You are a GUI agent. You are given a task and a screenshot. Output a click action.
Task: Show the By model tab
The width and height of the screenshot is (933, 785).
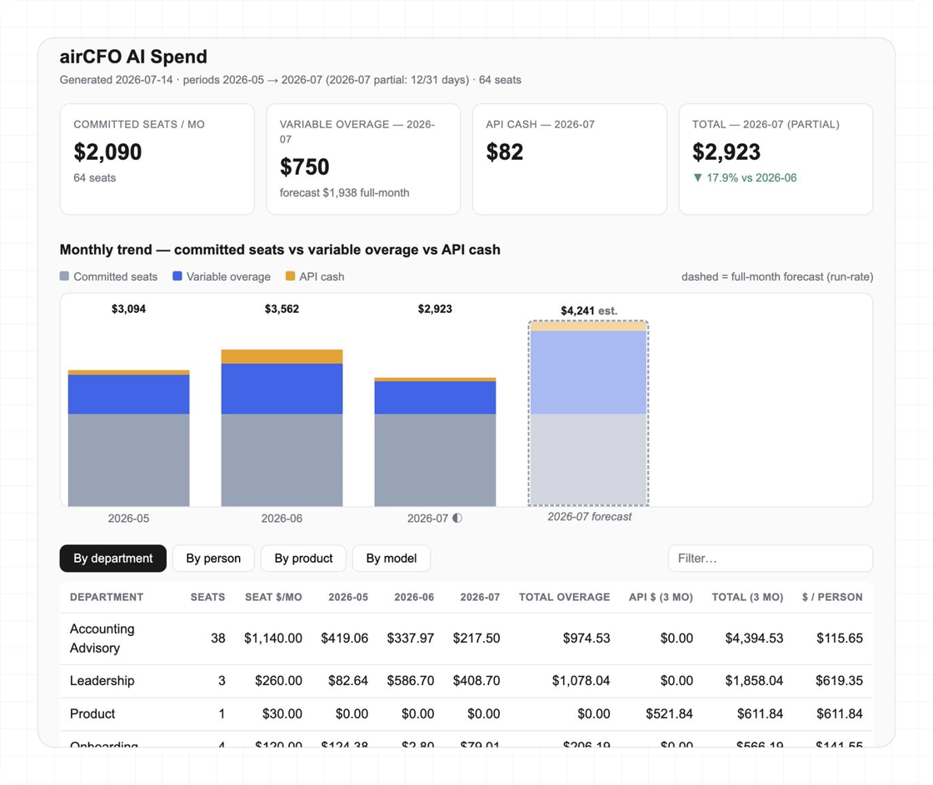click(x=392, y=559)
